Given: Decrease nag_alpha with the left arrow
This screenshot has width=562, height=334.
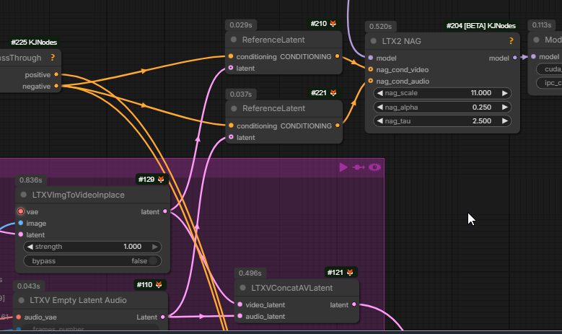Looking at the screenshot, I should 380,107.
